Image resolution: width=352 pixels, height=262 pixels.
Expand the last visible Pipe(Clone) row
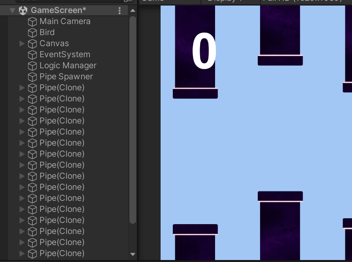(22, 253)
